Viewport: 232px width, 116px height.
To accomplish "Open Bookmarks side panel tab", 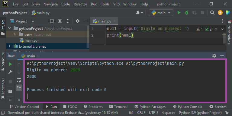I will 3,89.
